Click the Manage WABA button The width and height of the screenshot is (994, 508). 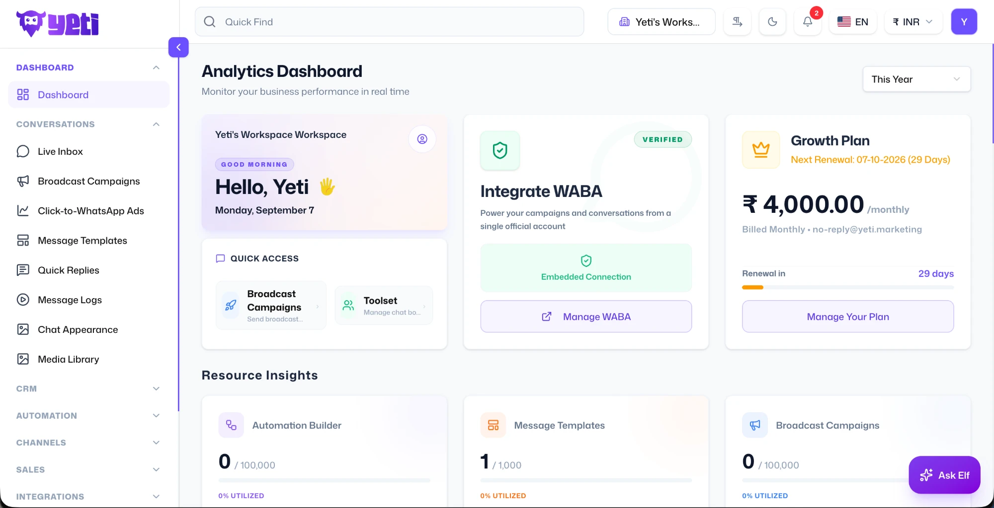(x=586, y=317)
